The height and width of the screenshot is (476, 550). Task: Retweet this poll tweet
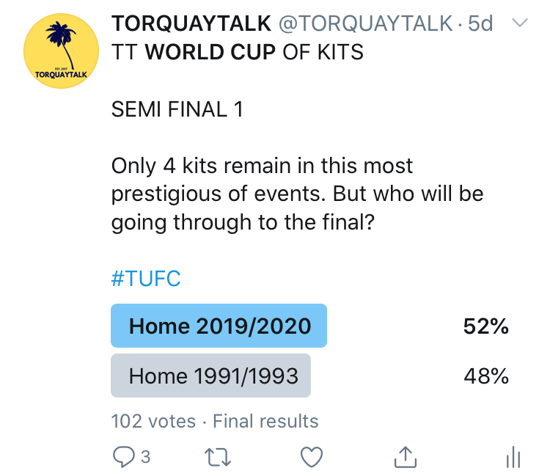click(x=216, y=457)
